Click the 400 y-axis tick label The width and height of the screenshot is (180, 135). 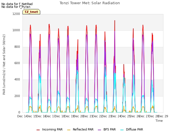[x=17, y=79]
